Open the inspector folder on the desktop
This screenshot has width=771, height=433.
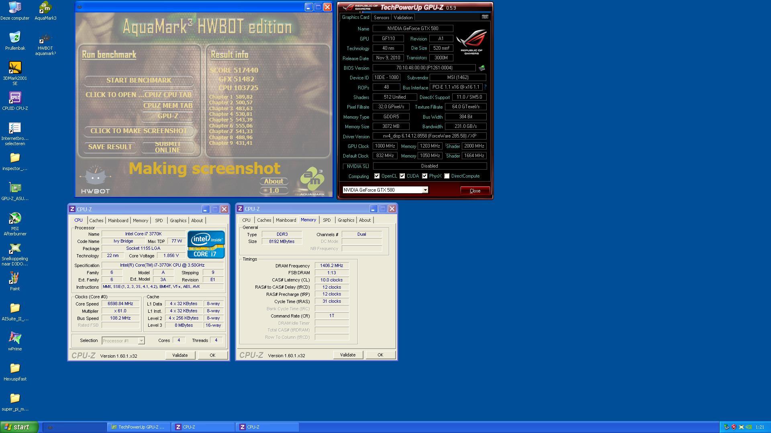pyautogui.click(x=15, y=161)
